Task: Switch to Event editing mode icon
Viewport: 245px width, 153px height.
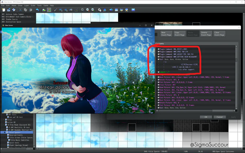Action: click(x=49, y=10)
